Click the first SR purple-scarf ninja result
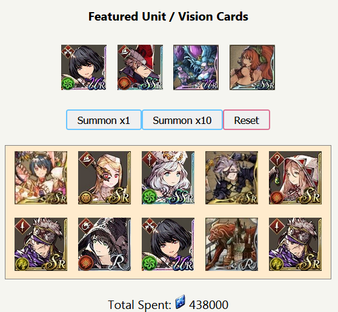Screen dimensions: 338x312 tap(41, 244)
